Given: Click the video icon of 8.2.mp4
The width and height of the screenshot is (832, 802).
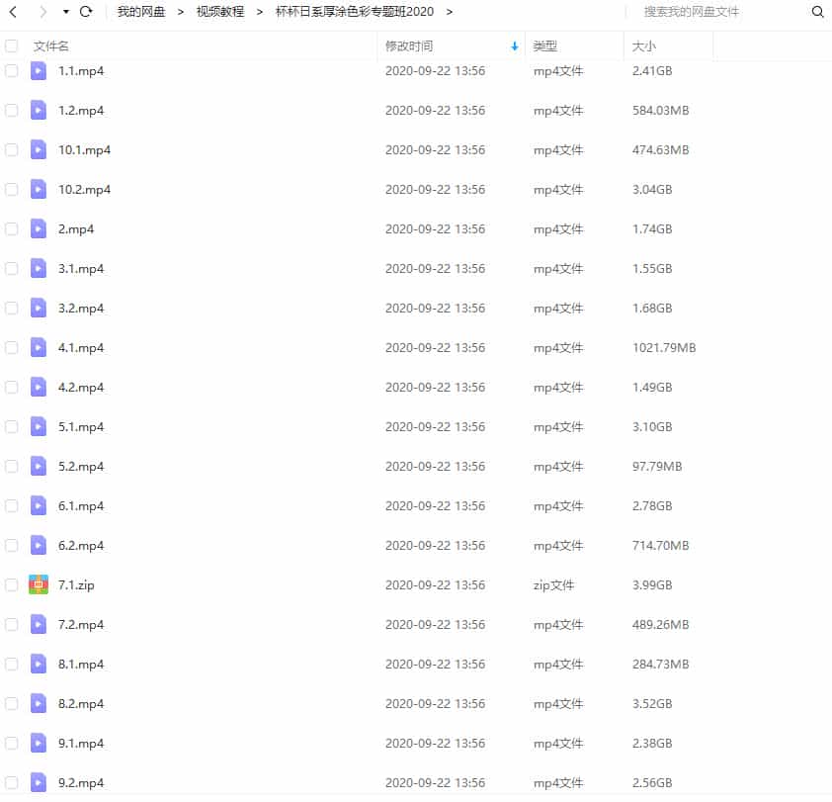Looking at the screenshot, I should pyautogui.click(x=39, y=704).
